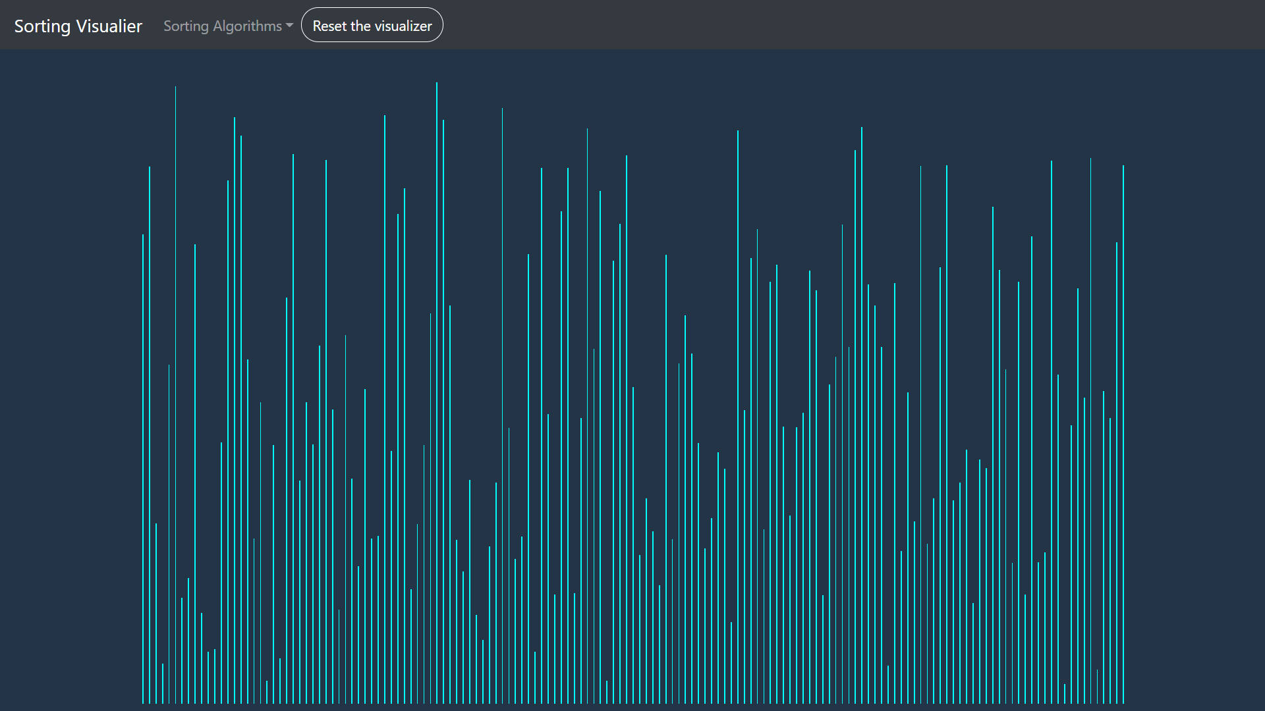Open the Sorting Algorithms dropdown
The height and width of the screenshot is (711, 1265).
228,26
